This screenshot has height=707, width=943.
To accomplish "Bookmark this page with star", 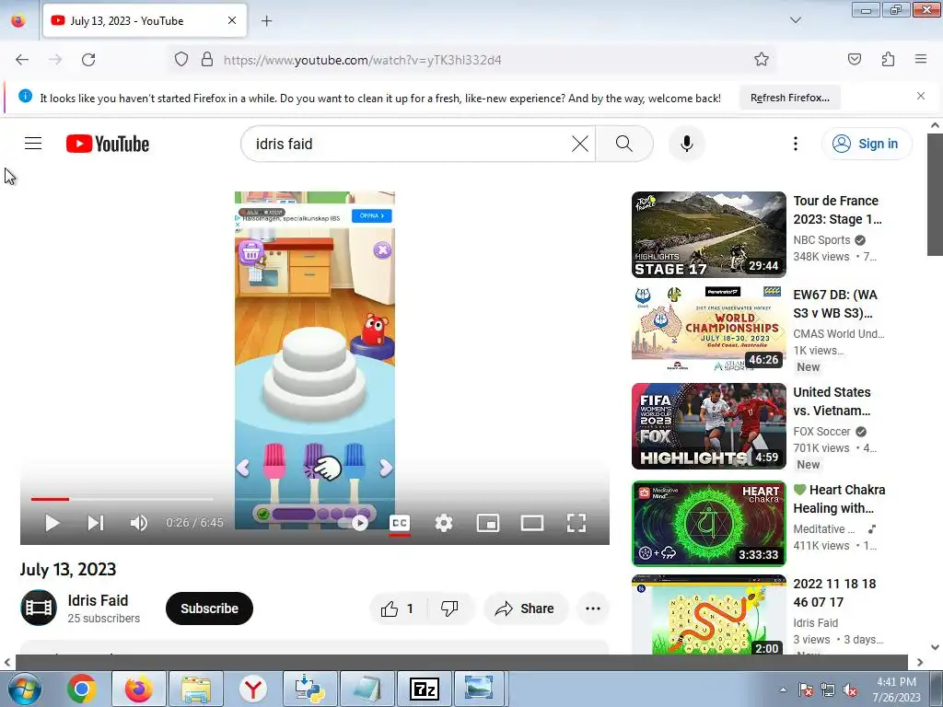I will (762, 59).
